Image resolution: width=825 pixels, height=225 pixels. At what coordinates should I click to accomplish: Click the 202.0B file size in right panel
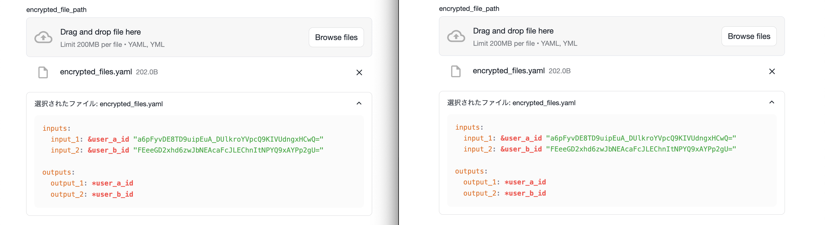(559, 71)
